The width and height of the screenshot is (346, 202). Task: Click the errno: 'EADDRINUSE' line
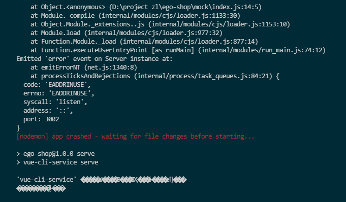pyautogui.click(x=59, y=93)
